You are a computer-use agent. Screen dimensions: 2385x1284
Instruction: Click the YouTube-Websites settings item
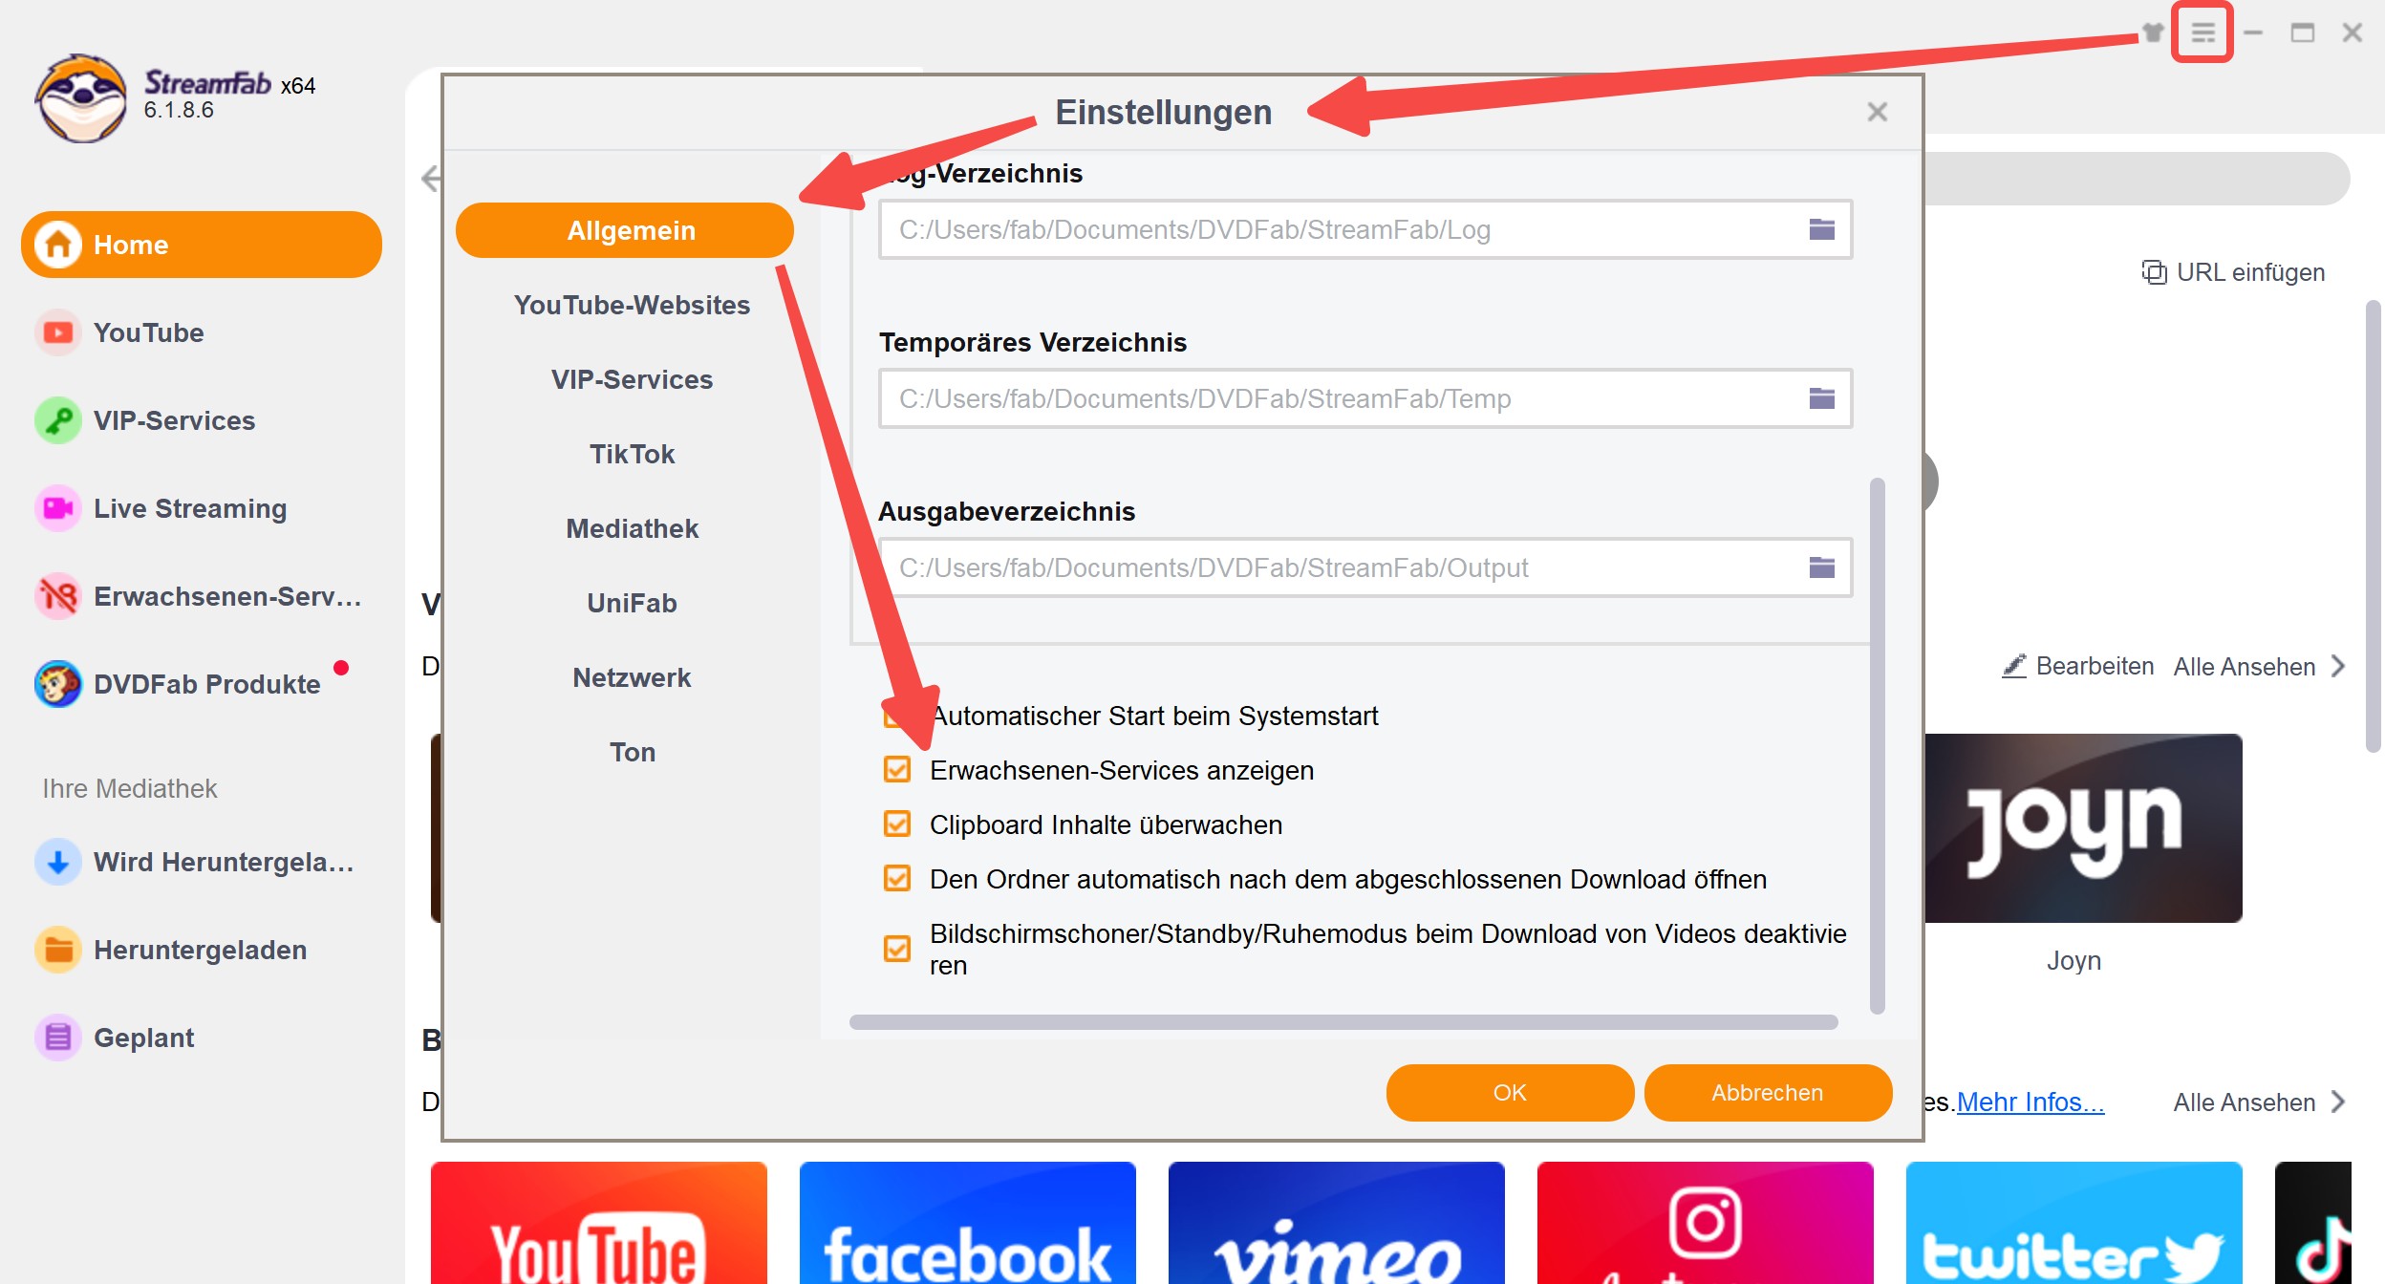(630, 304)
